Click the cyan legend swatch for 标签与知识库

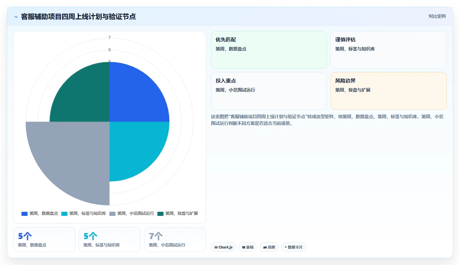click(64, 213)
